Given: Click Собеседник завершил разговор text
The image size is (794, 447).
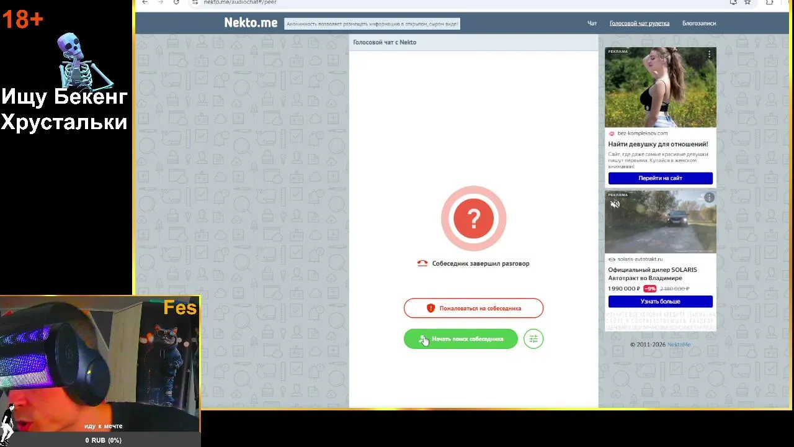Looking at the screenshot, I should pos(481,263).
